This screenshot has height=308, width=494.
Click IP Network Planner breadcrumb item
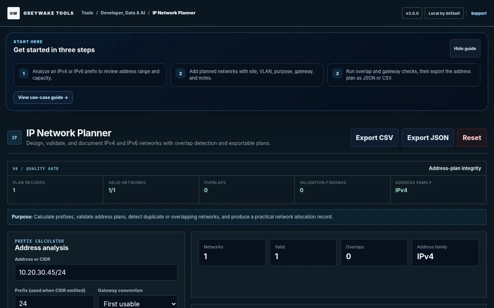pos(174,13)
